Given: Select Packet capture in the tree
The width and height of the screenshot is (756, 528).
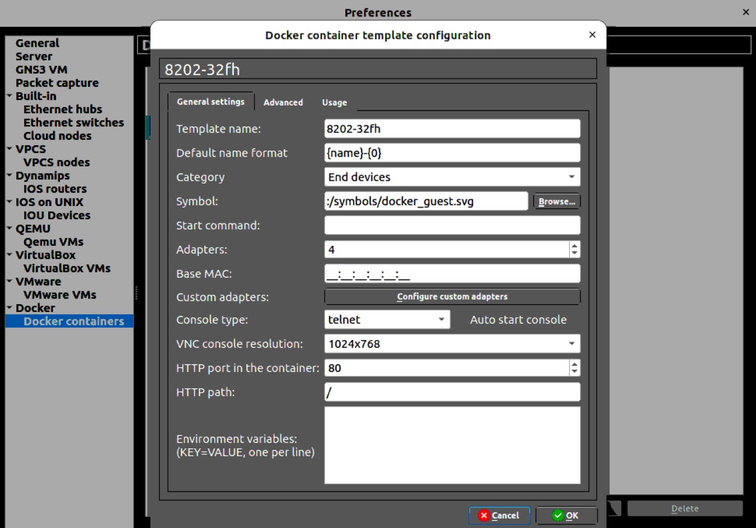Looking at the screenshot, I should click(57, 83).
